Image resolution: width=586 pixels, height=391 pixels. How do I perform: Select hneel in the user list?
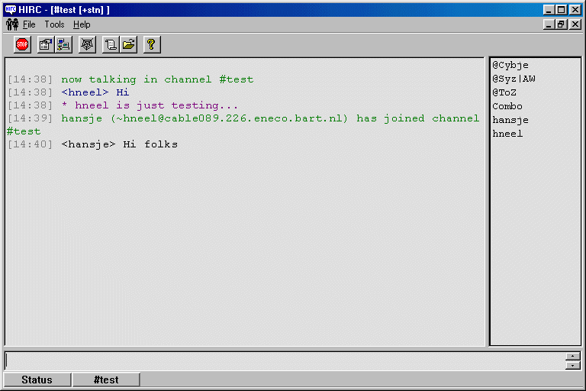click(507, 134)
